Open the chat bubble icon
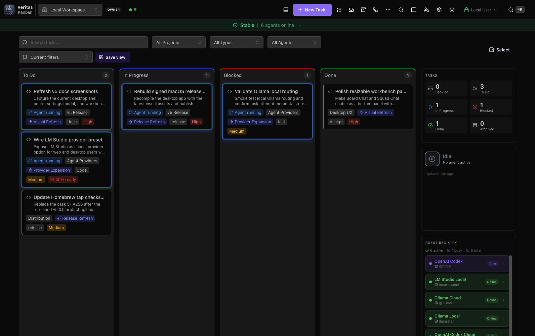The width and height of the screenshot is (535, 336). (414, 10)
